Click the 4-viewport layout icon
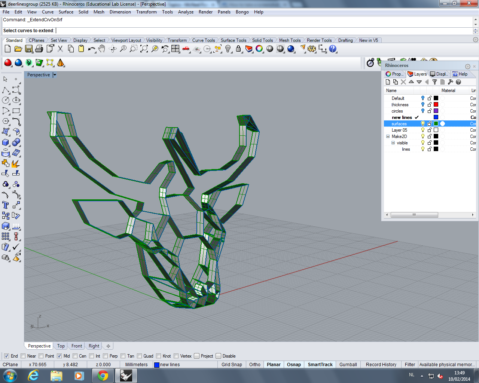 click(176, 49)
